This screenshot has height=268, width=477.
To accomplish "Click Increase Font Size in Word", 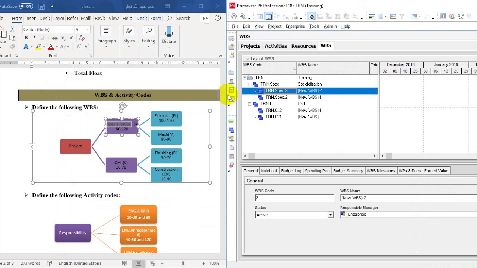I will coord(79,47).
